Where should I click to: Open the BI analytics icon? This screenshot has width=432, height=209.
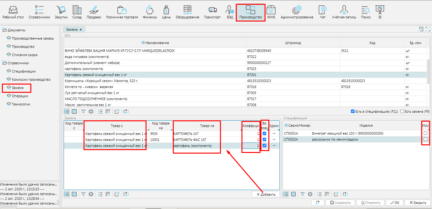tap(380, 10)
